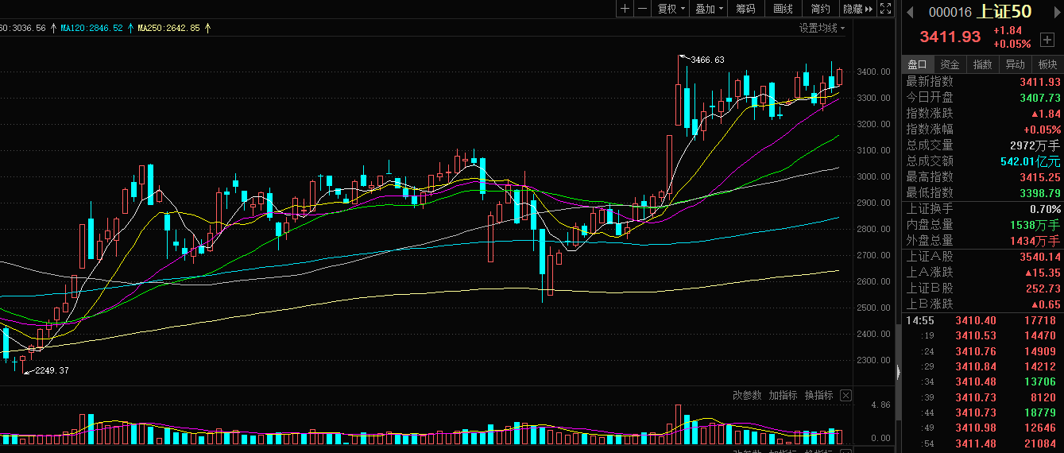Click the 3466.63 high price marker
Screen dimensions: 1064x453
click(x=707, y=60)
